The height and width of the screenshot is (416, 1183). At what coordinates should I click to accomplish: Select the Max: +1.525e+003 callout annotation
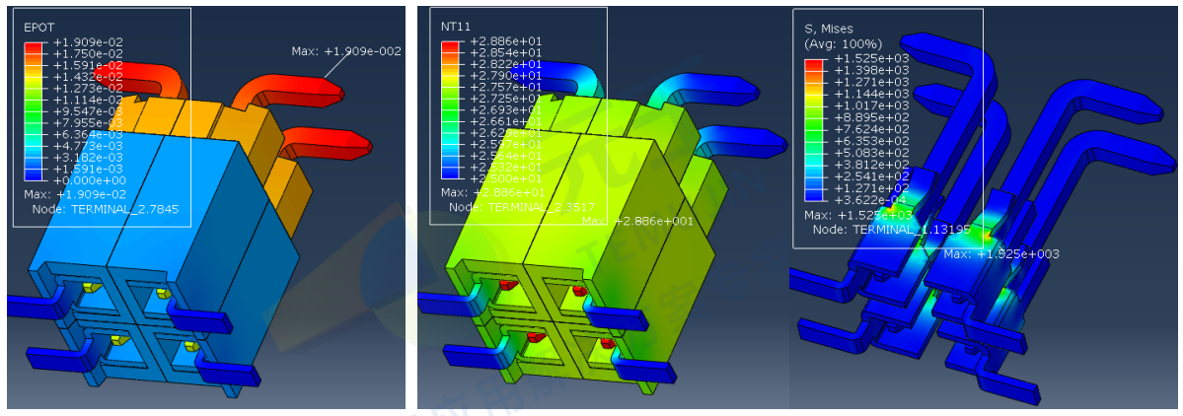pos(1000,254)
